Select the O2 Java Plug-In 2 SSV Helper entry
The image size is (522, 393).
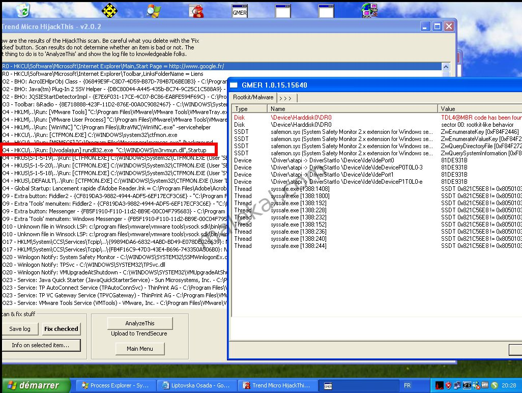pos(114,89)
